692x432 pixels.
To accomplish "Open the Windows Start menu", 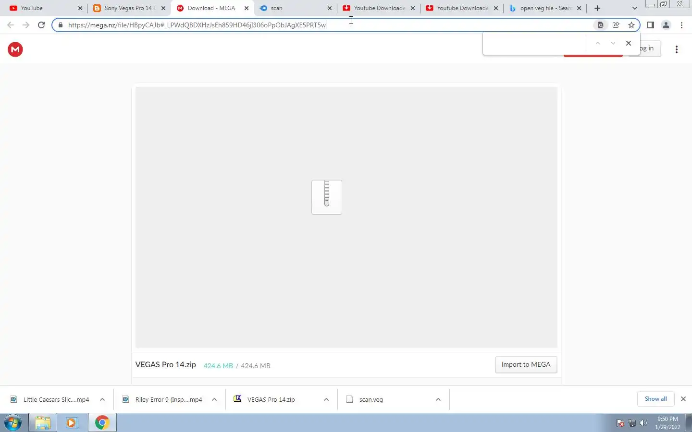I will click(13, 423).
